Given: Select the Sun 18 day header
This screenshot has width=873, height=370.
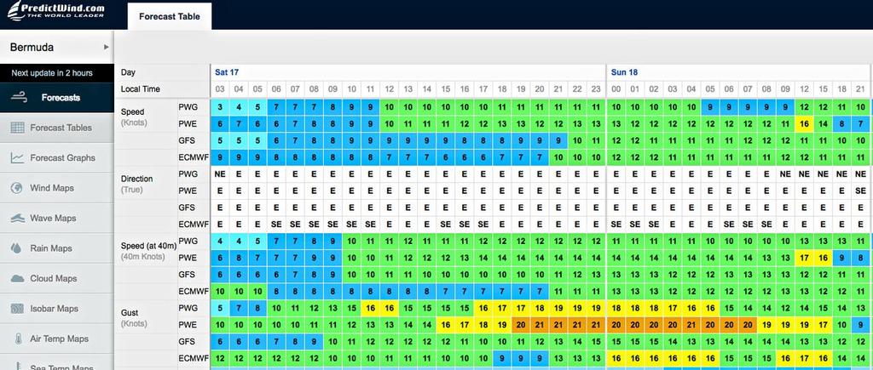Looking at the screenshot, I should (624, 72).
